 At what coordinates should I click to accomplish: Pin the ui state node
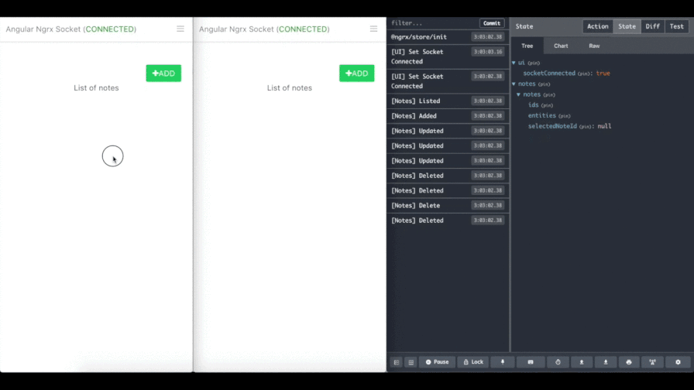pyautogui.click(x=534, y=63)
